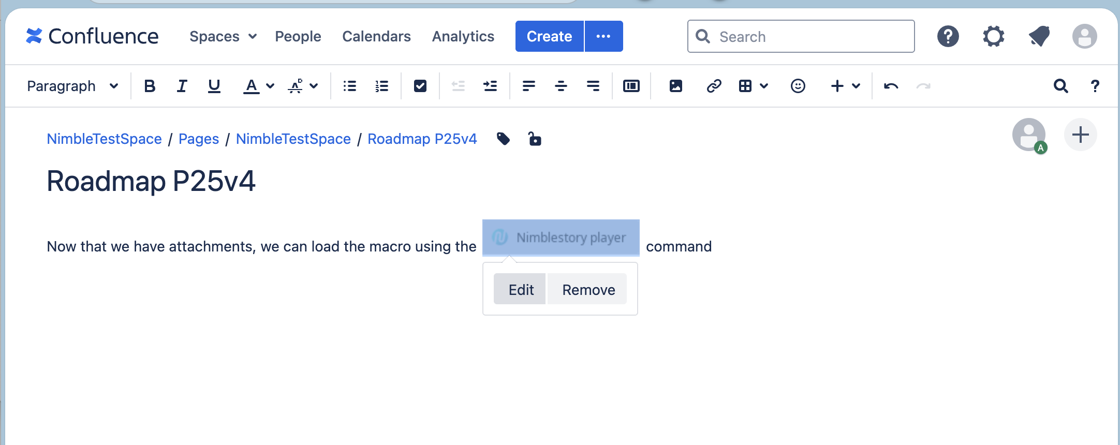Image resolution: width=1120 pixels, height=445 pixels.
Task: Go to People in navigation
Action: [298, 36]
